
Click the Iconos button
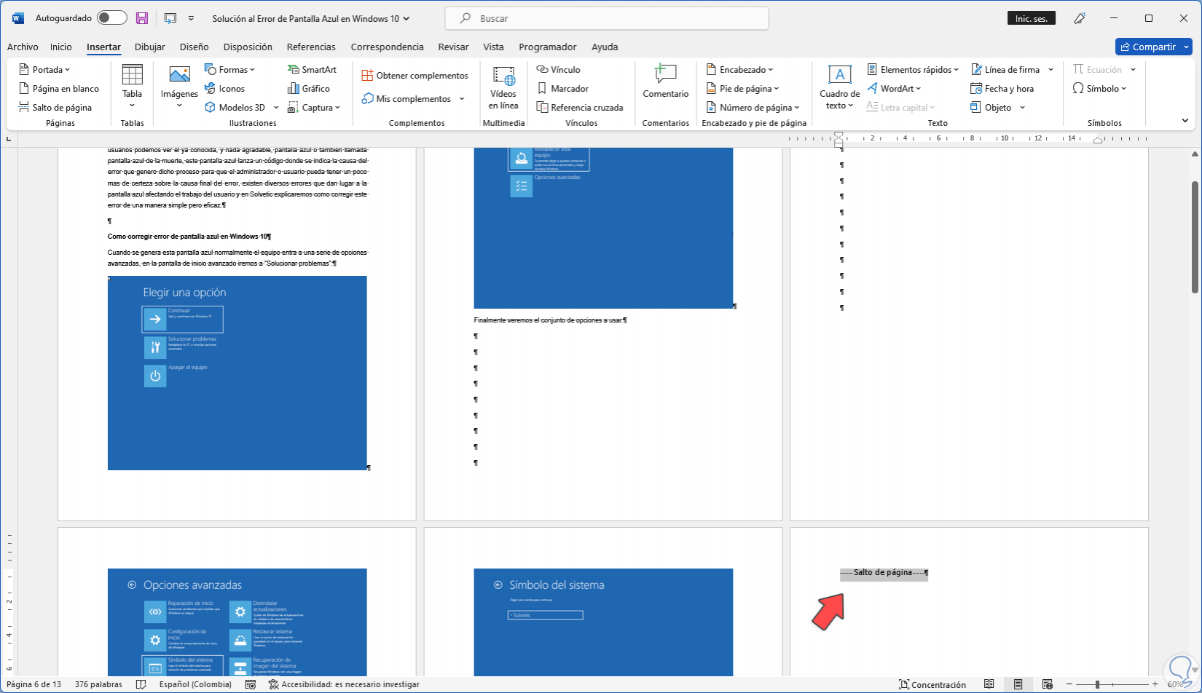225,89
